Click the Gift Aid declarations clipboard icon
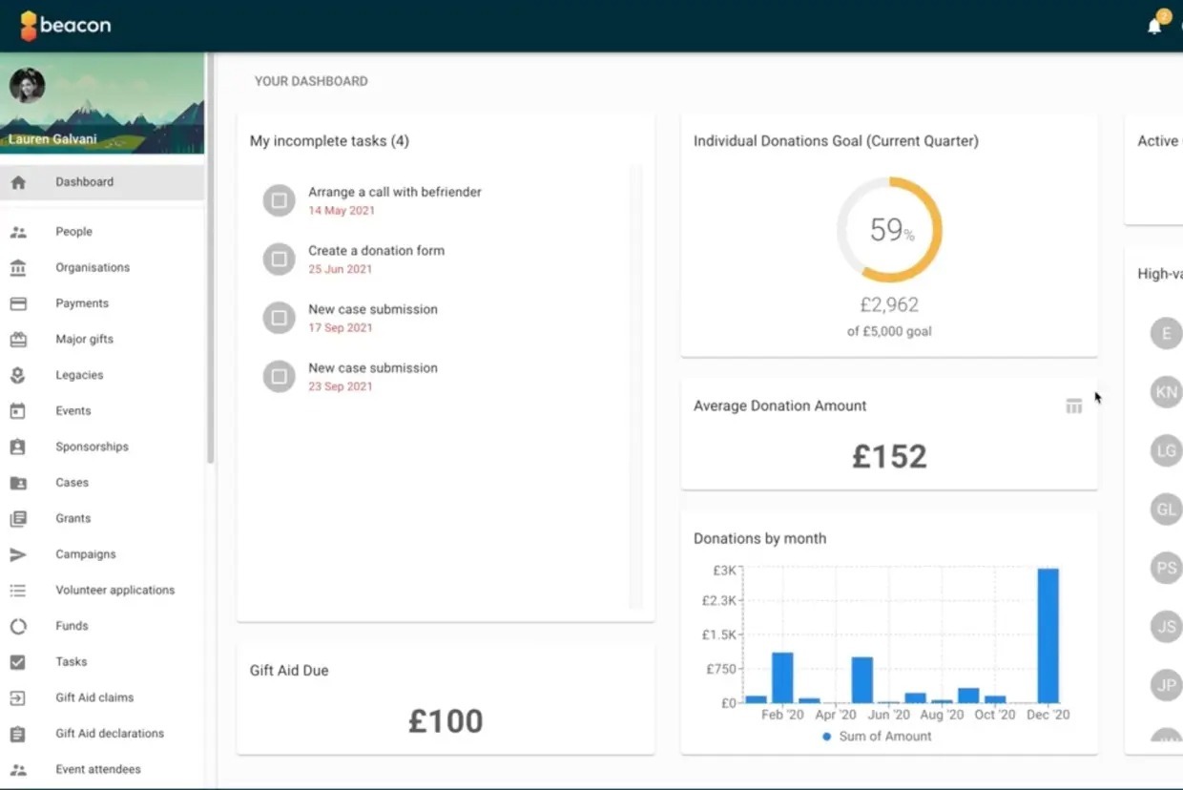This screenshot has width=1183, height=790. pyautogui.click(x=18, y=734)
